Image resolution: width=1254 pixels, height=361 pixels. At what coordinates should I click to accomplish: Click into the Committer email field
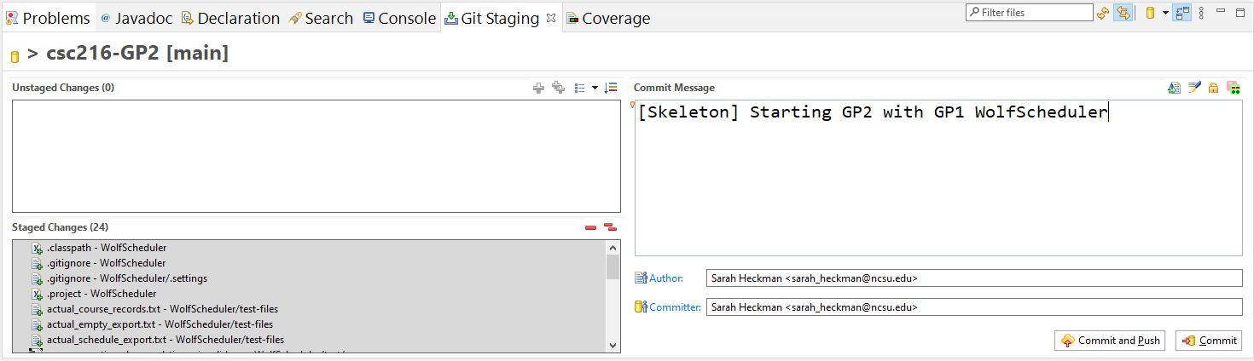pyautogui.click(x=974, y=307)
